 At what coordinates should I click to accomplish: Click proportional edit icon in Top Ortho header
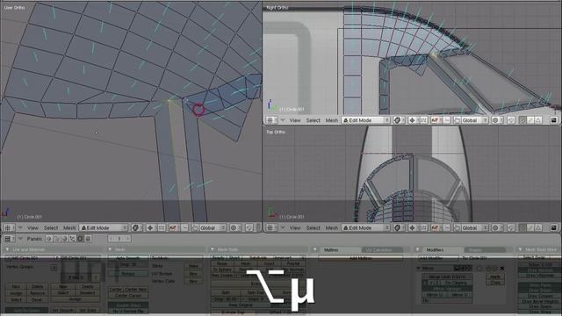(496, 228)
